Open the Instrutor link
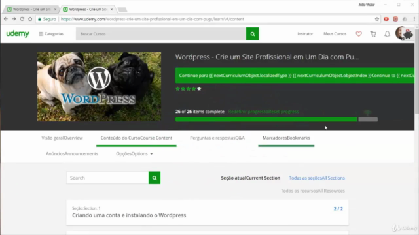 [305, 34]
